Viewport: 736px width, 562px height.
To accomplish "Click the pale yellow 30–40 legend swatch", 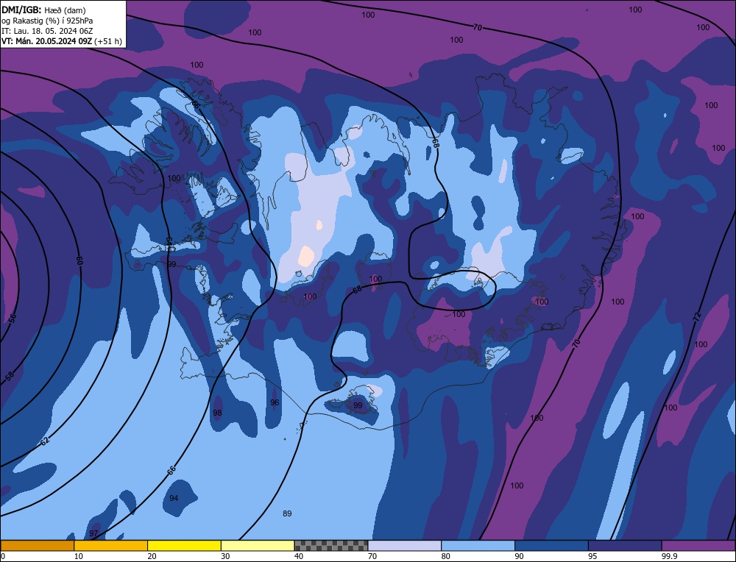I will click(258, 546).
